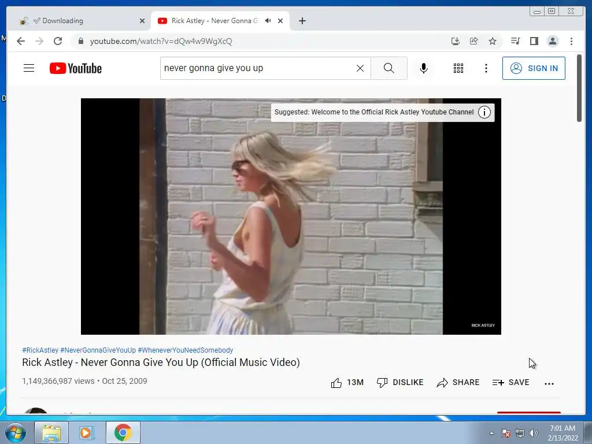Click the #RickAstley hashtag

tap(40, 350)
